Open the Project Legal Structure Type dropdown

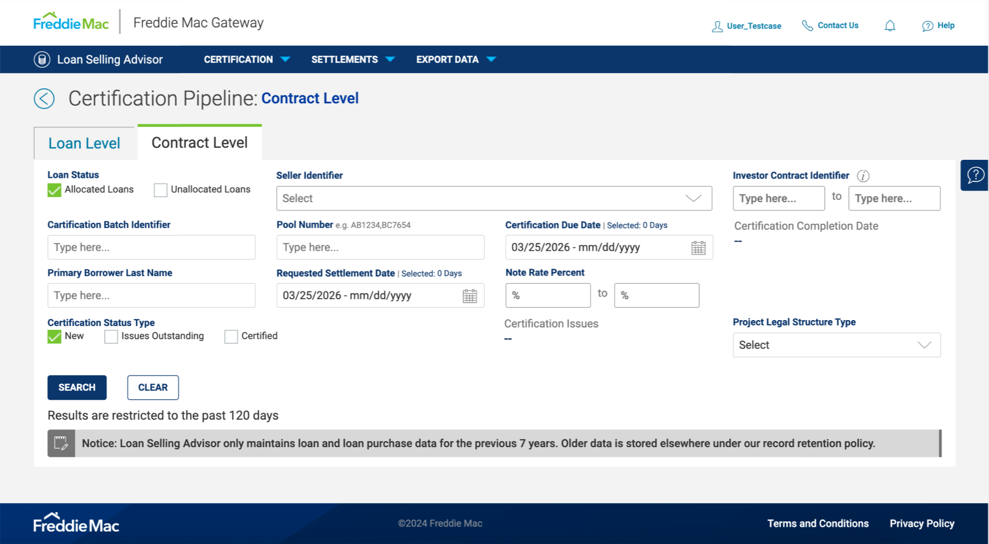point(836,345)
